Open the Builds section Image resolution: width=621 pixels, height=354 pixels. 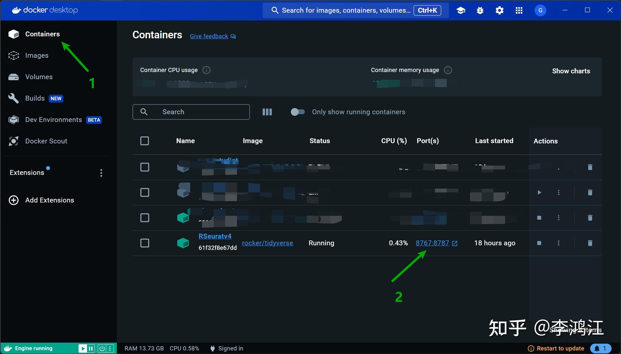[34, 98]
